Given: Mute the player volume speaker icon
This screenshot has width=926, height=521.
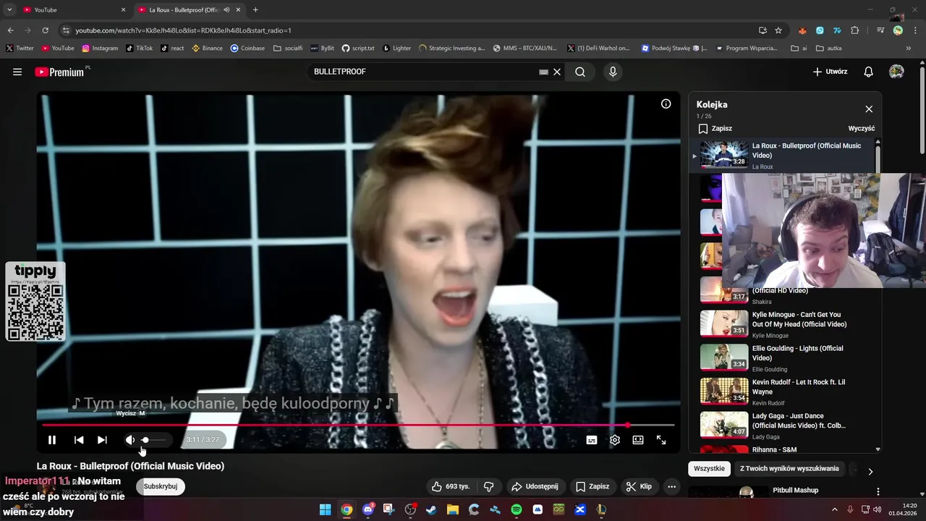Looking at the screenshot, I should (x=129, y=440).
